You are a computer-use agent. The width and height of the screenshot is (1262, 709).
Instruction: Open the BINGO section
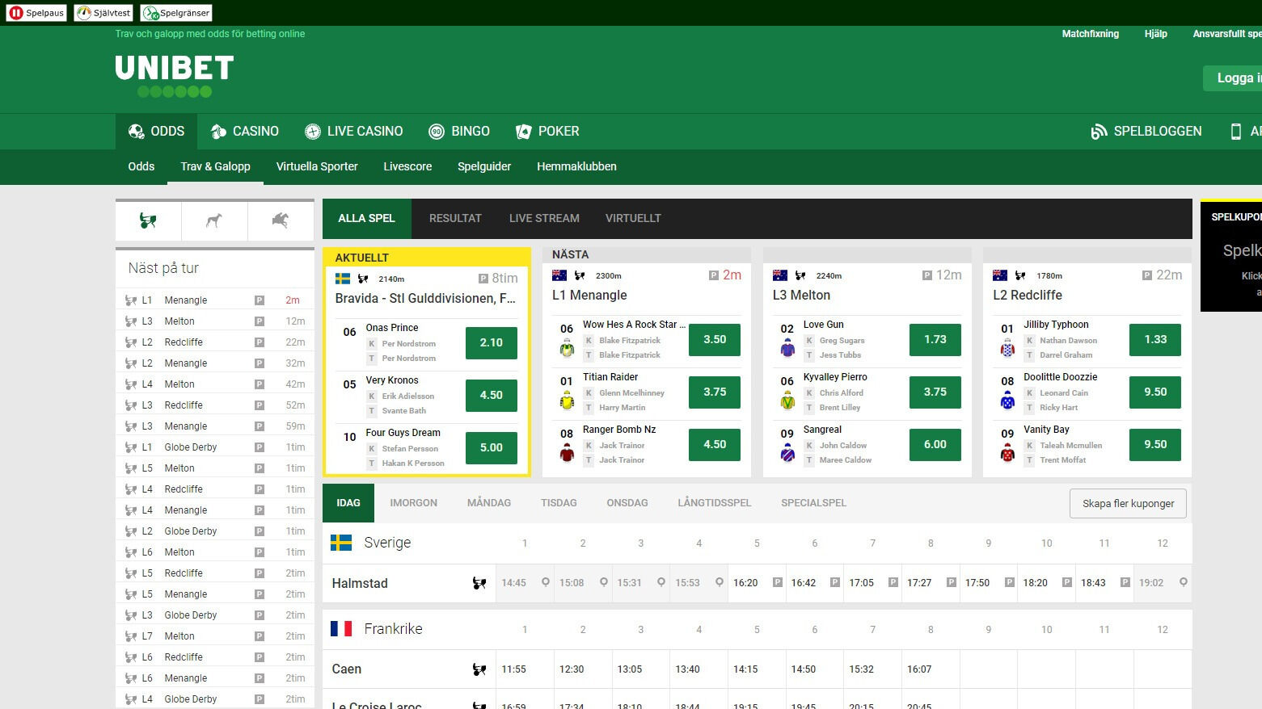[x=459, y=132]
